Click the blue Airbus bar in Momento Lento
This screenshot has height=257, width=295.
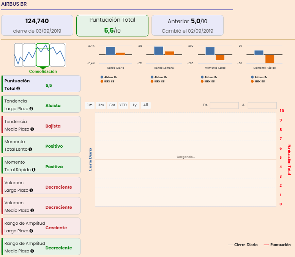(x=210, y=51)
